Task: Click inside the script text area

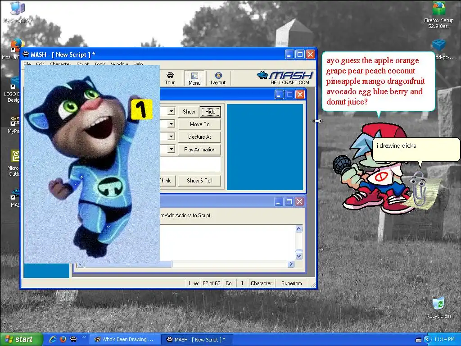Action: pyautogui.click(x=227, y=242)
